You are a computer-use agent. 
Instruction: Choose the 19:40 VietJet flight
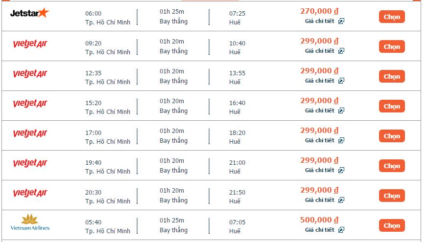tap(392, 166)
